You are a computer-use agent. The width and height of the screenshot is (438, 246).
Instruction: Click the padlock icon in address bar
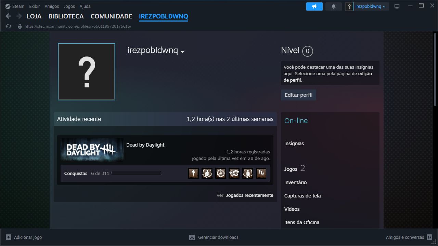(x=20, y=26)
